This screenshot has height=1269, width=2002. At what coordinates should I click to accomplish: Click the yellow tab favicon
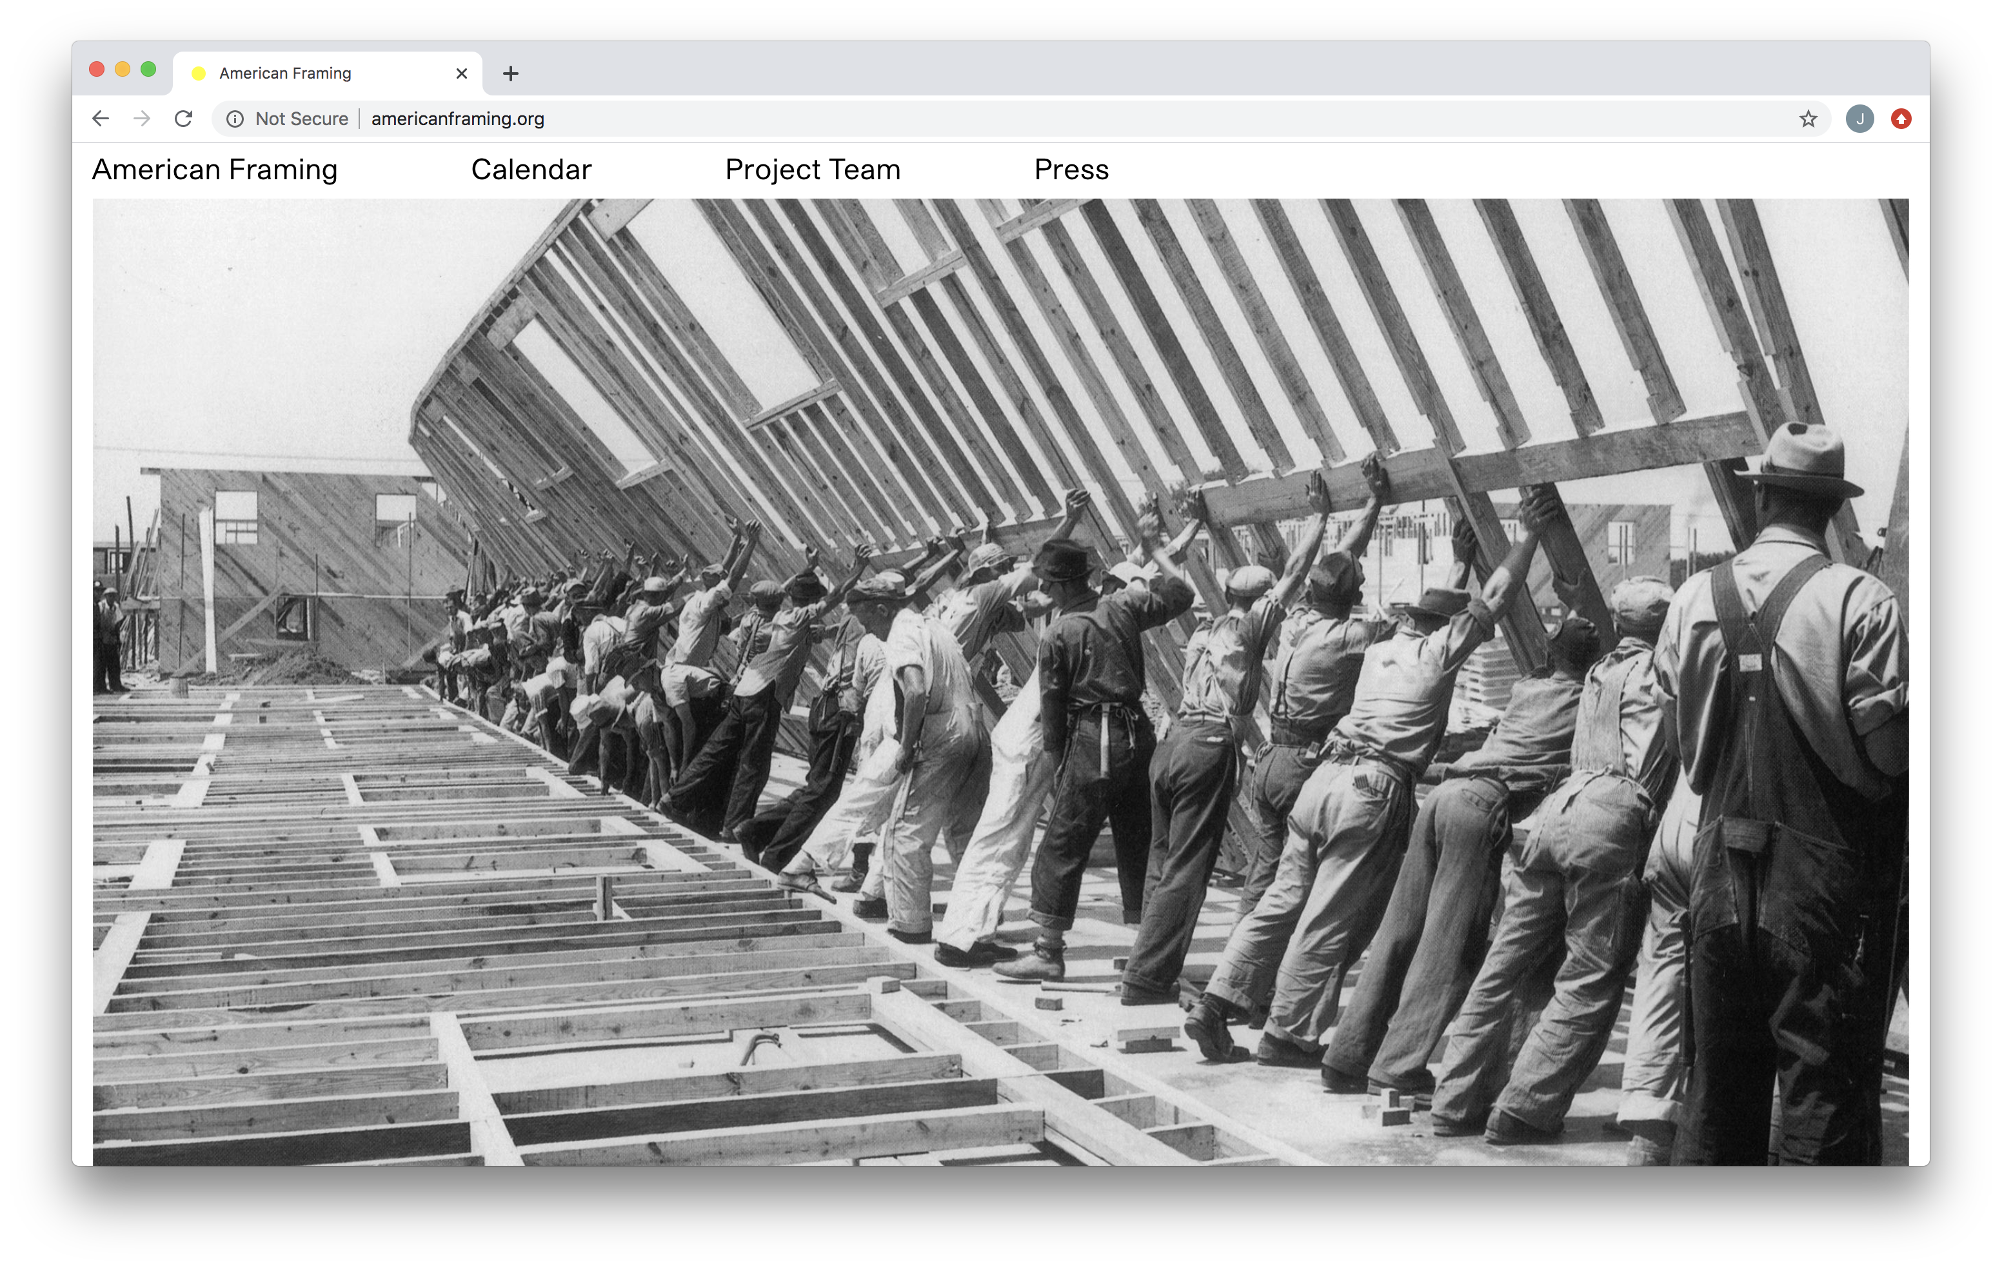(x=199, y=73)
